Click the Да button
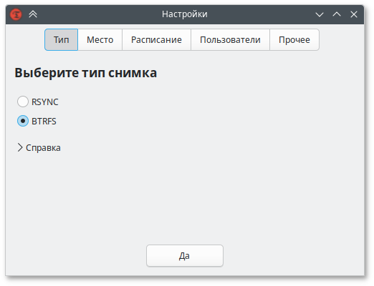The width and height of the screenshot is (374, 286). [185, 256]
